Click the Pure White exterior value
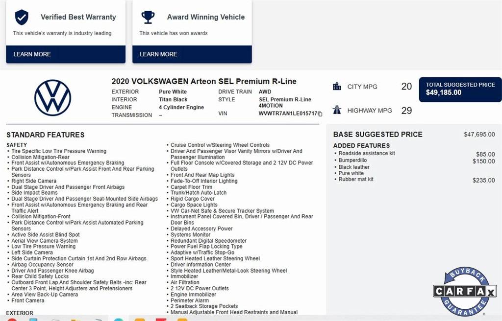 173,92
